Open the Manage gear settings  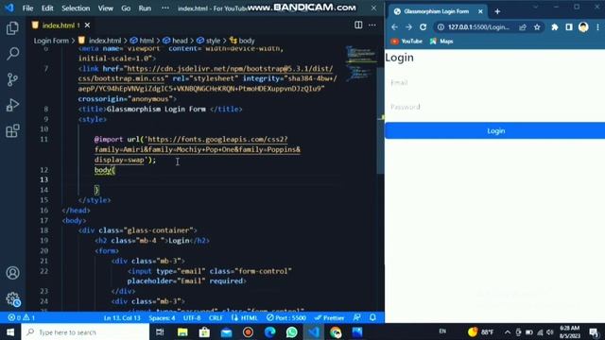coord(12,298)
